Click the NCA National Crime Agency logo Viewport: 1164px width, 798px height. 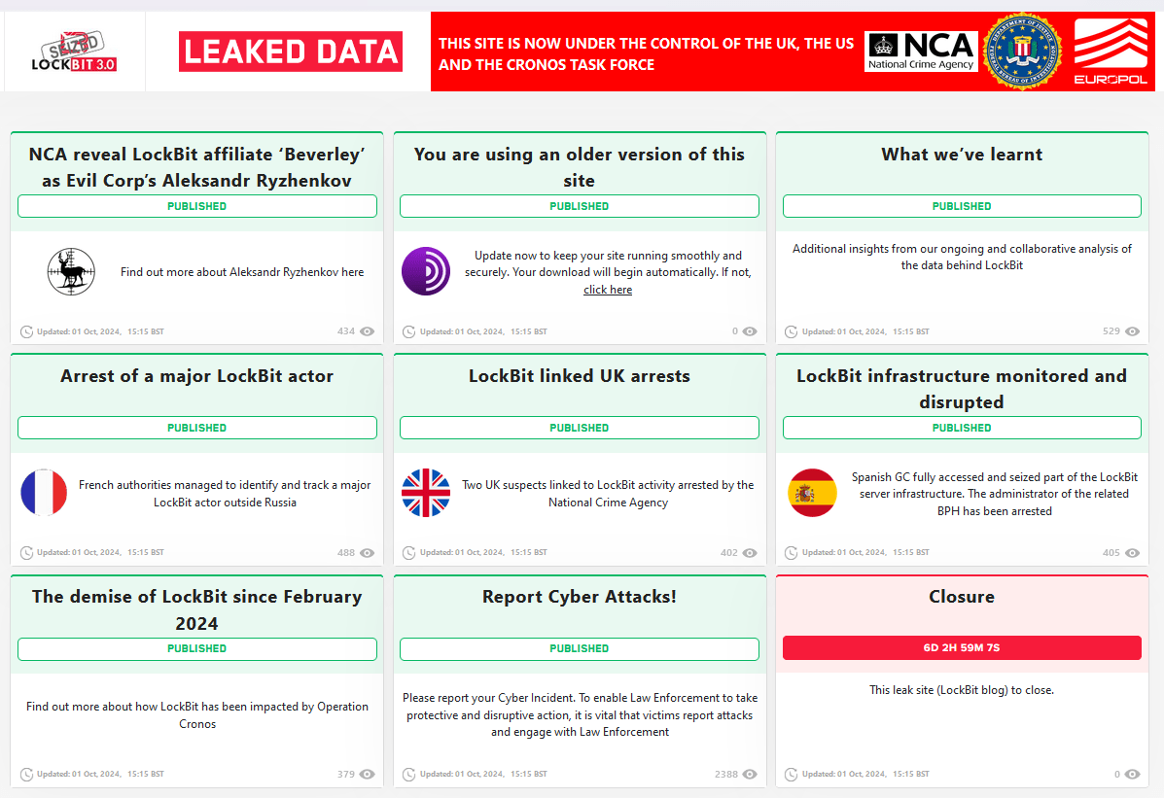click(921, 52)
